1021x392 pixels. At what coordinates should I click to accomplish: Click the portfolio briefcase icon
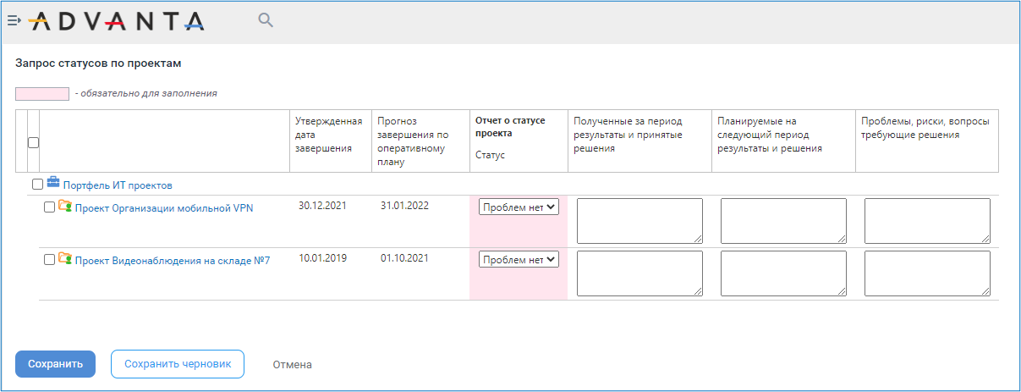pyautogui.click(x=53, y=182)
